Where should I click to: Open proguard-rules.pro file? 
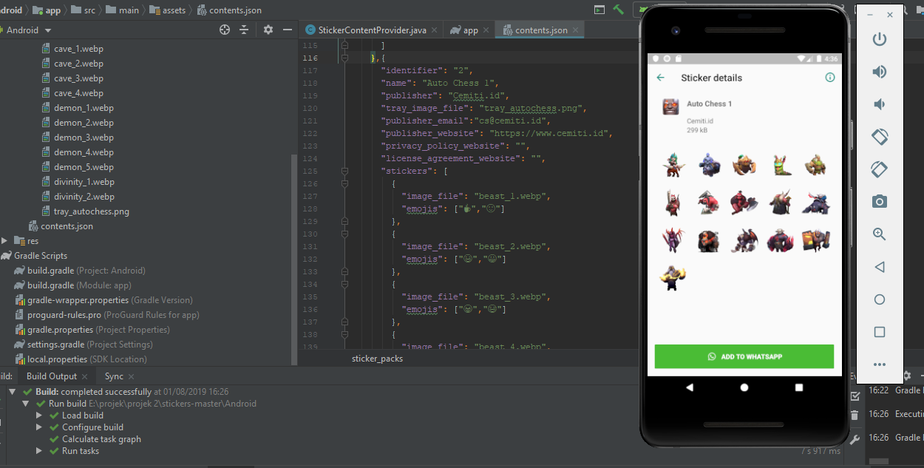click(107, 315)
